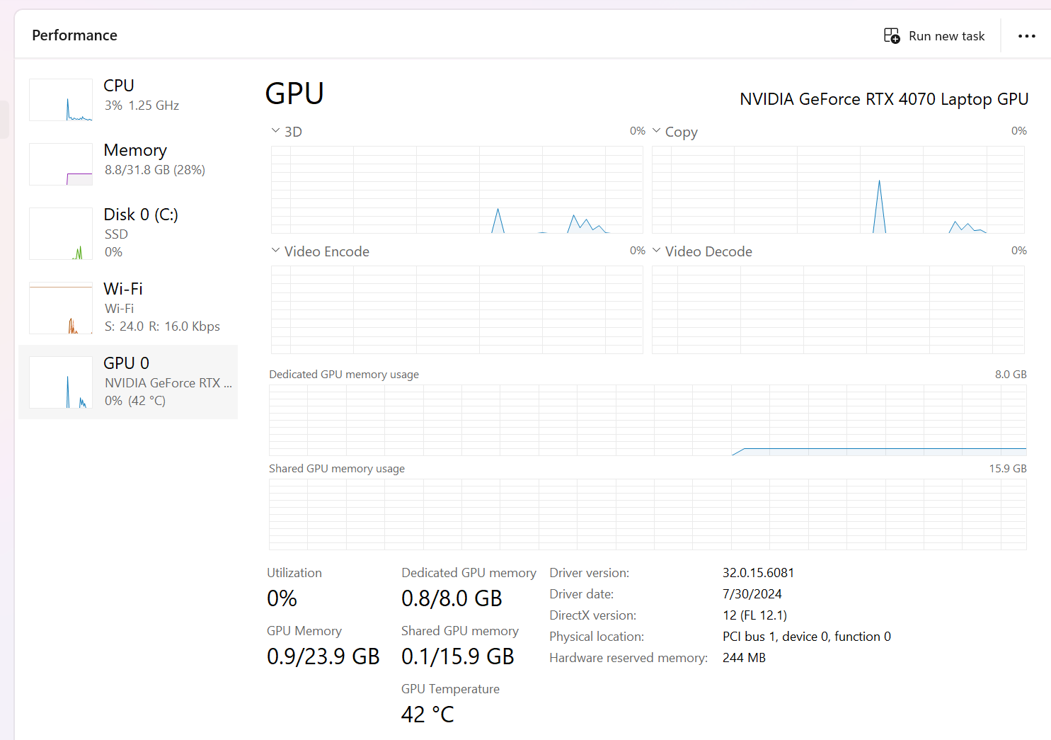The height and width of the screenshot is (740, 1051).
Task: Open the 3D engine graph dropdown
Action: click(287, 132)
